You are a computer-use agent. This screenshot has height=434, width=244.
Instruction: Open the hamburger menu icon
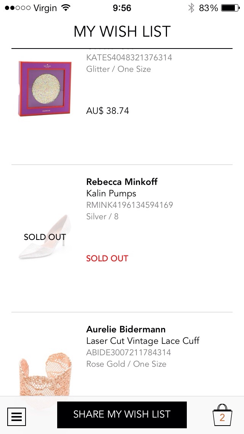click(x=16, y=416)
